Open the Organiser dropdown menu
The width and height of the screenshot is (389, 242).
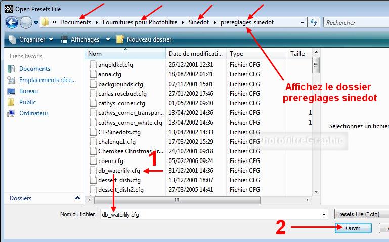[x=31, y=39]
